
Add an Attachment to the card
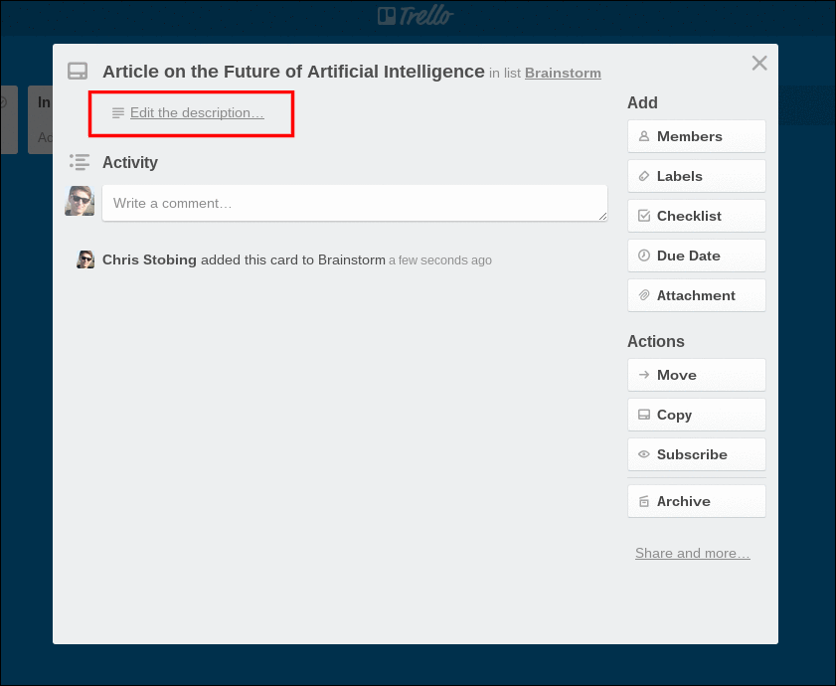pos(696,295)
